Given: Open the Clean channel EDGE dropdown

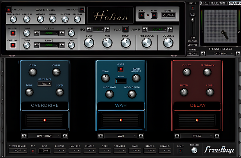Looking at the screenshot, I should pyautogui.click(x=49, y=33).
